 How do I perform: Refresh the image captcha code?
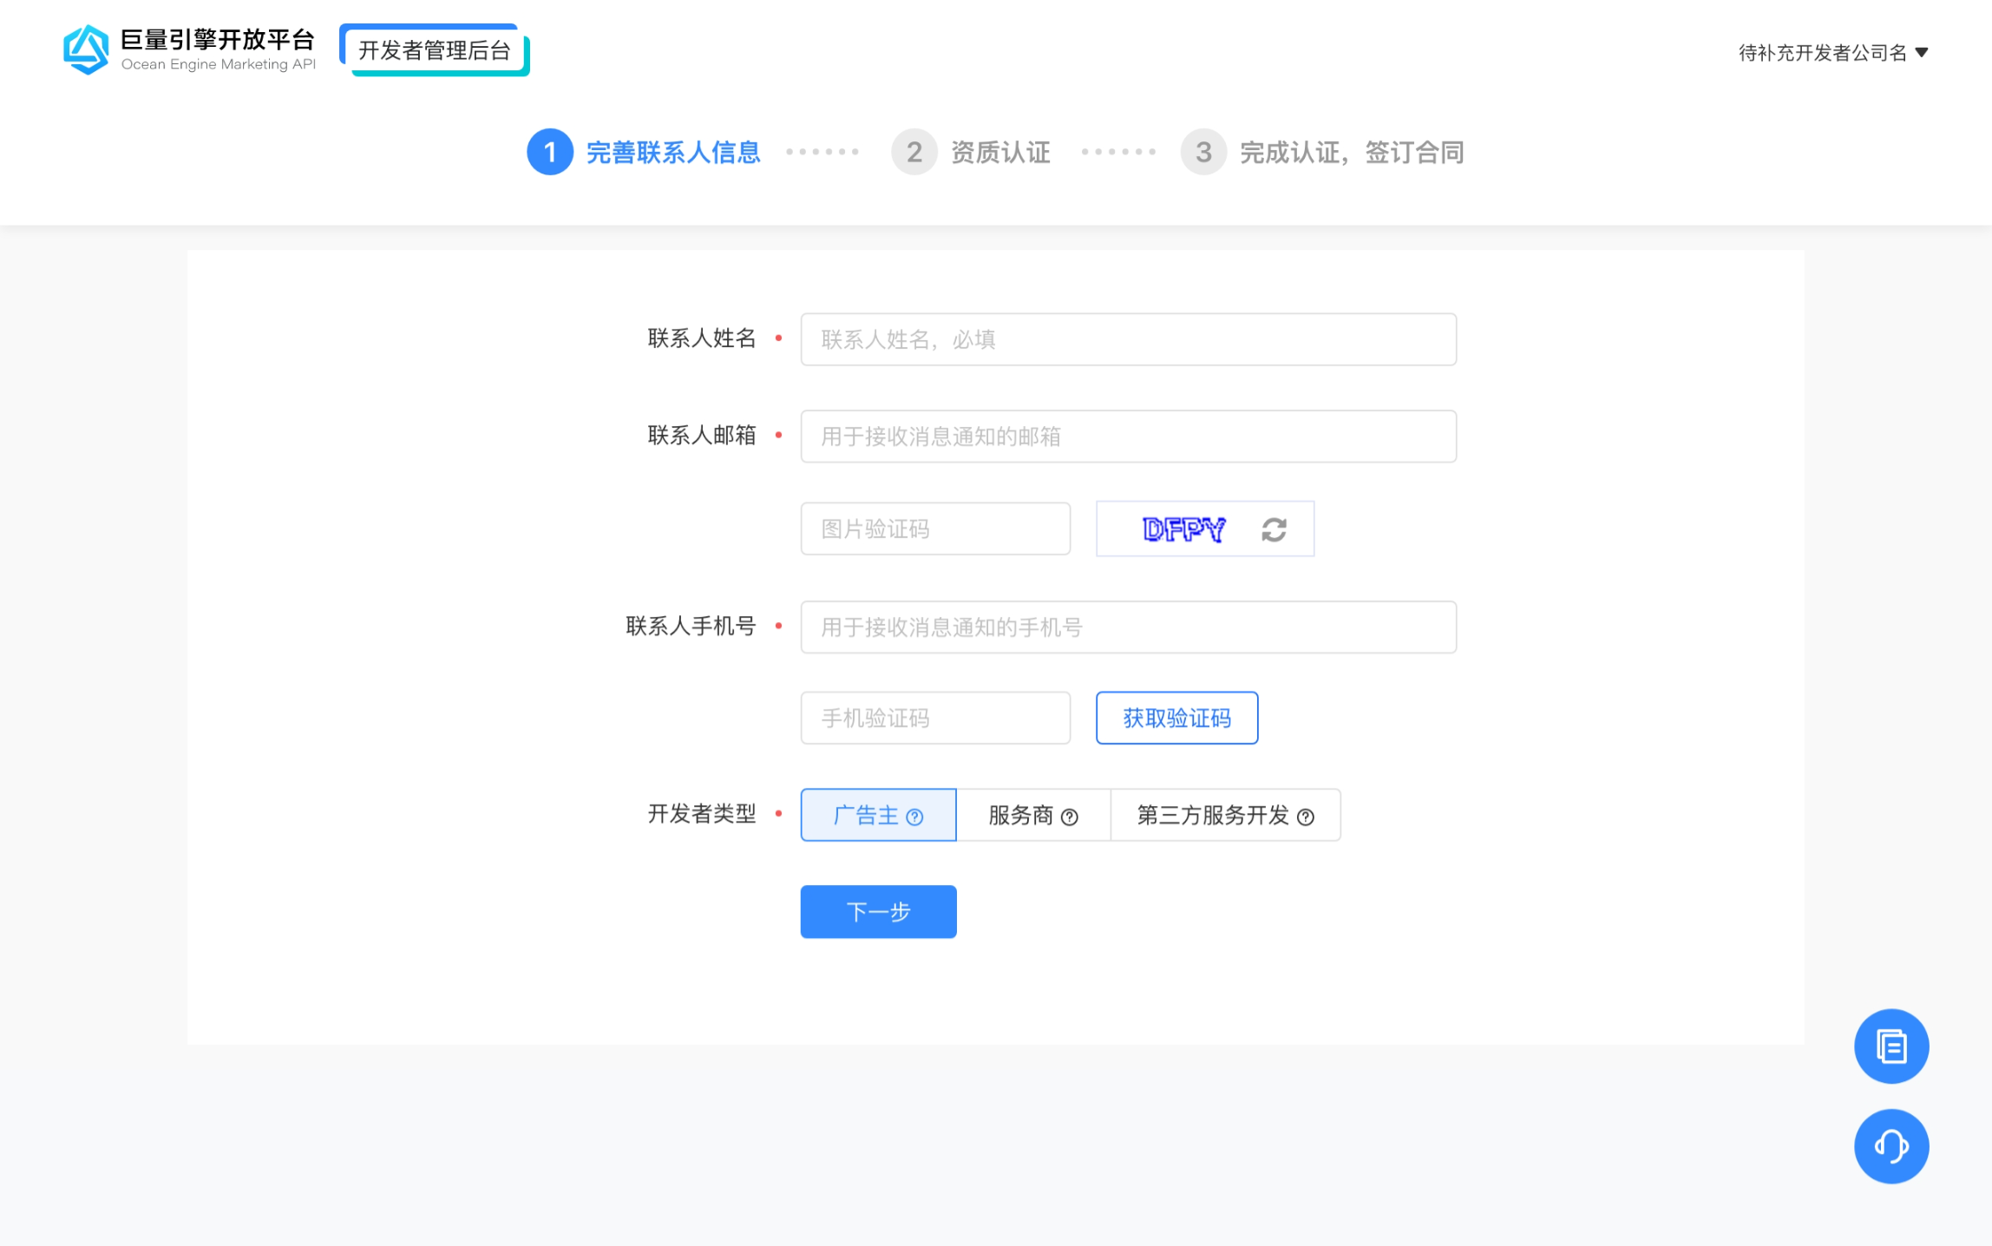click(1272, 528)
